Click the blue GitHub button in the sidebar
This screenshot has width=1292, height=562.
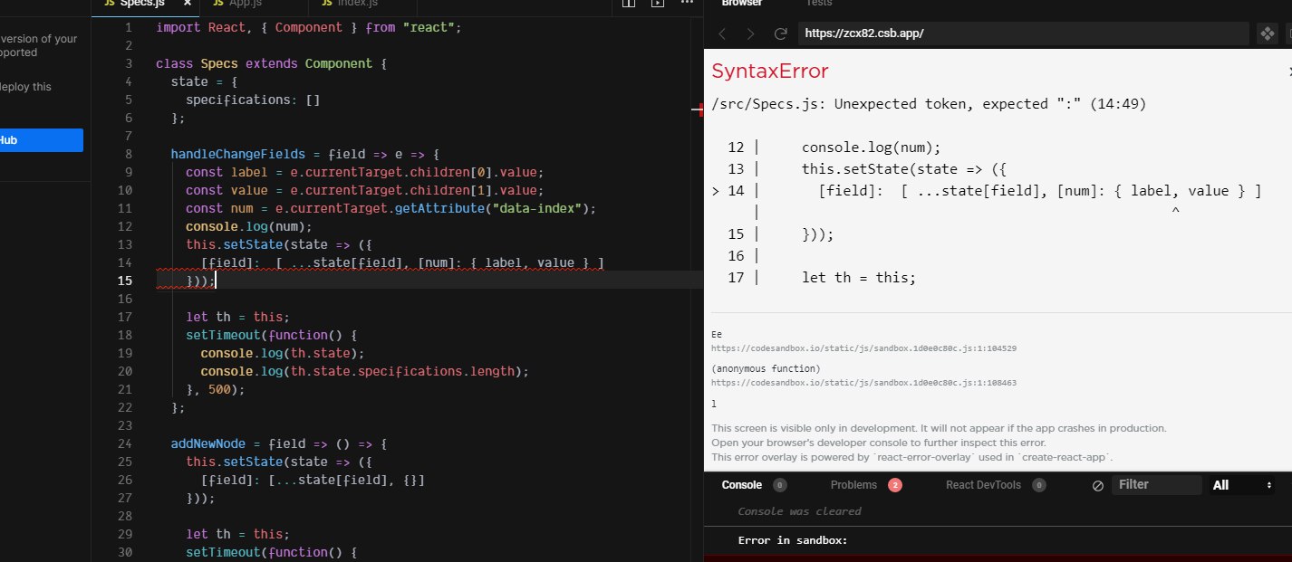tap(41, 140)
